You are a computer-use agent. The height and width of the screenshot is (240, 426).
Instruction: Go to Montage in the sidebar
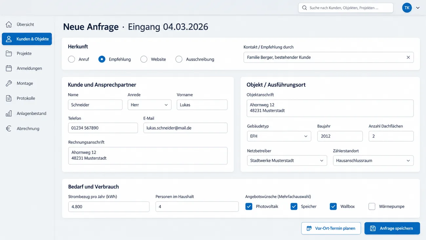[x=27, y=83]
